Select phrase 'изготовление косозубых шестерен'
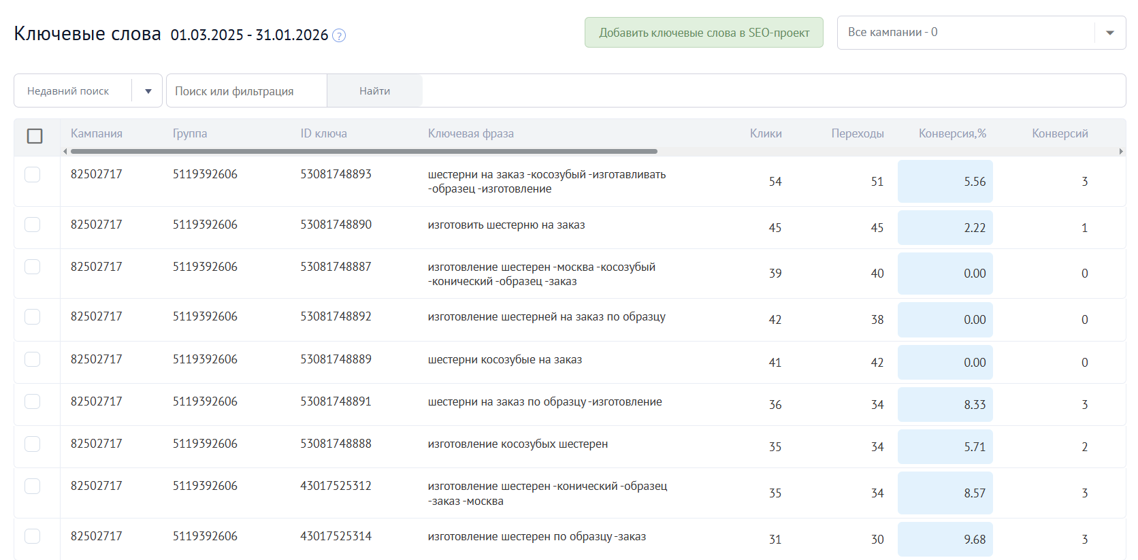Viewport: 1138px width, 560px height. click(518, 444)
